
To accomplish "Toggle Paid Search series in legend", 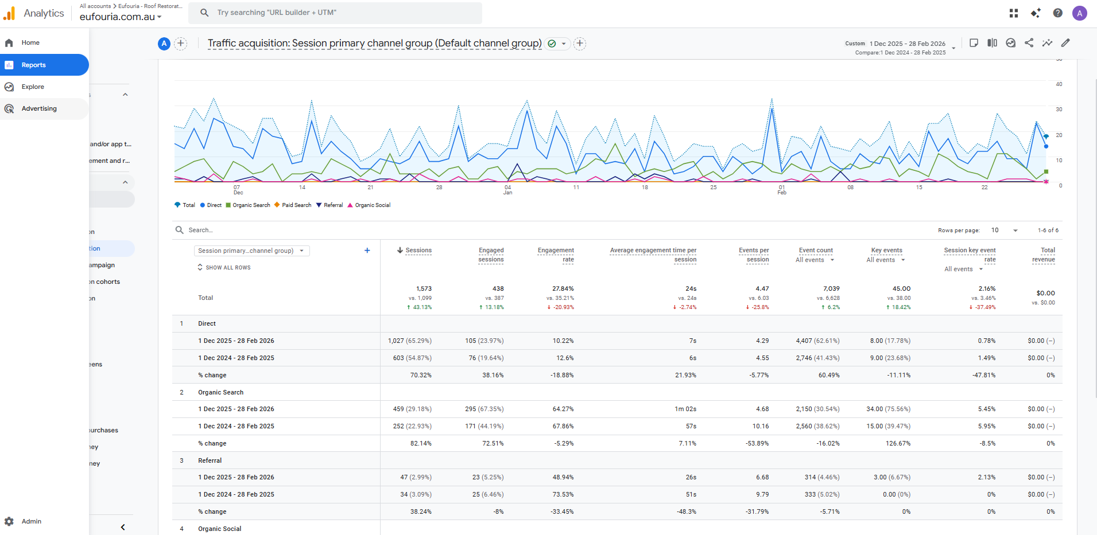I will (293, 205).
